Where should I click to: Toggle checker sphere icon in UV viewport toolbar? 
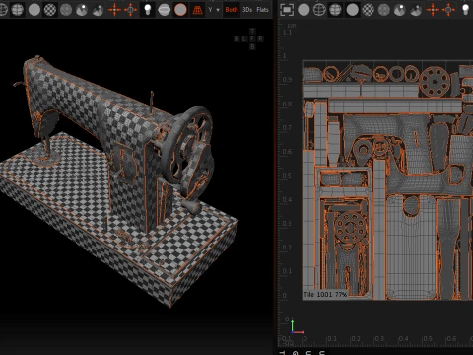coord(368,10)
